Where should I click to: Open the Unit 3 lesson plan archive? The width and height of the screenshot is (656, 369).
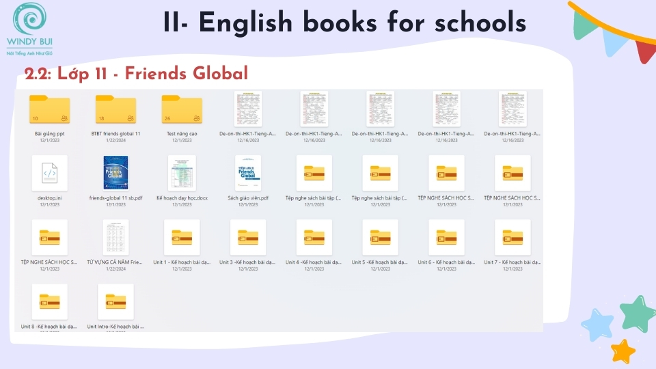coord(247,237)
